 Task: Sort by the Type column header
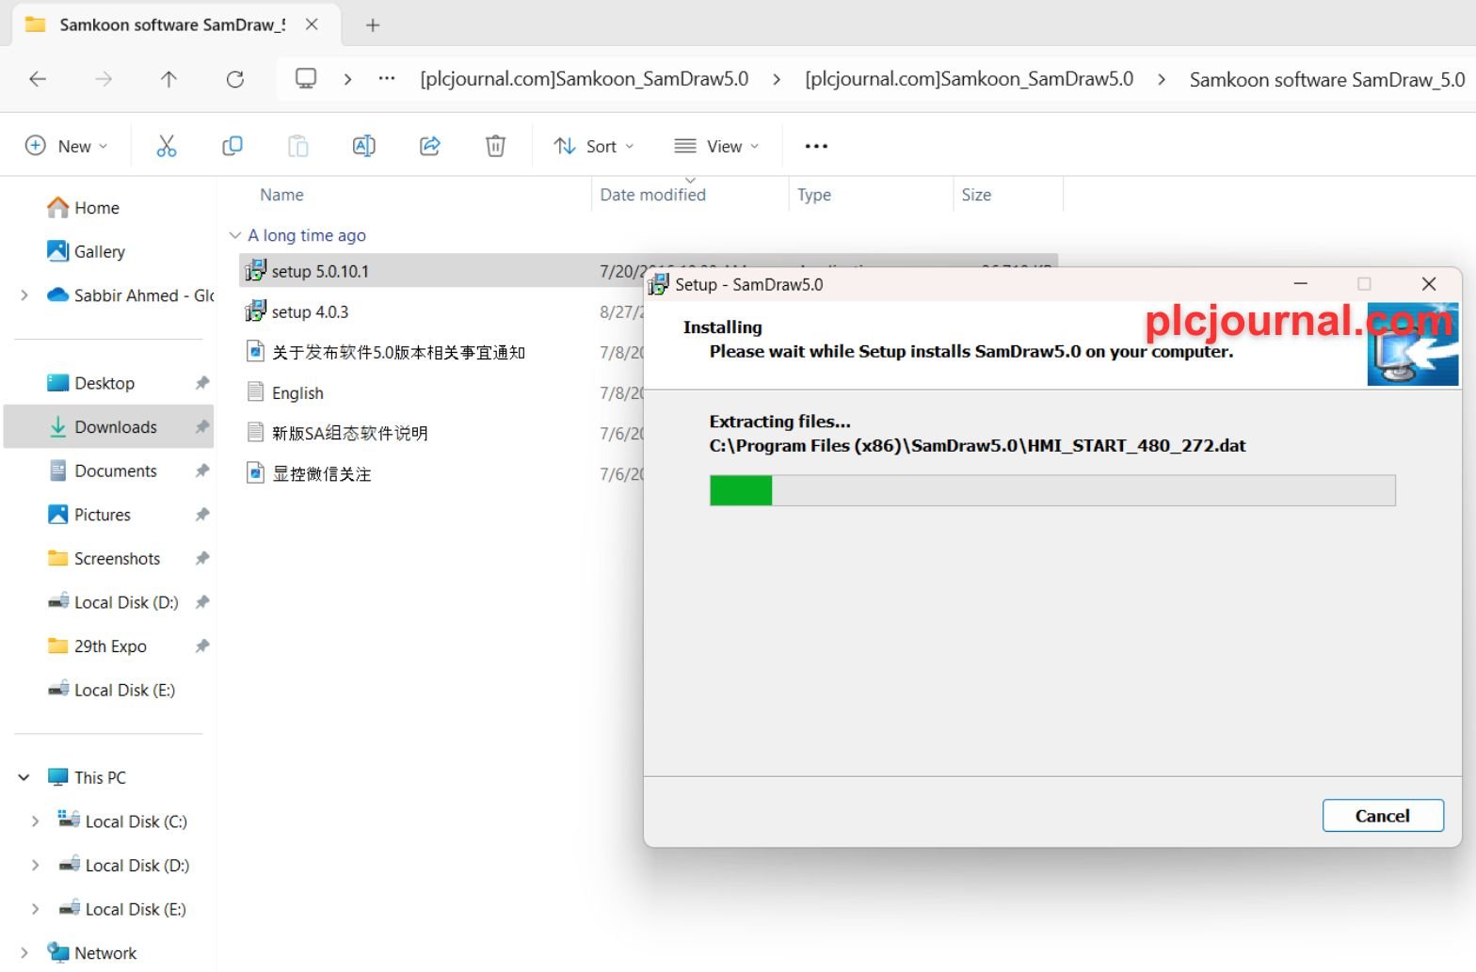814,195
